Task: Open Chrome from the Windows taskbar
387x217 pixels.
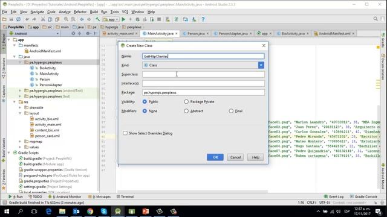Action: tap(90, 212)
